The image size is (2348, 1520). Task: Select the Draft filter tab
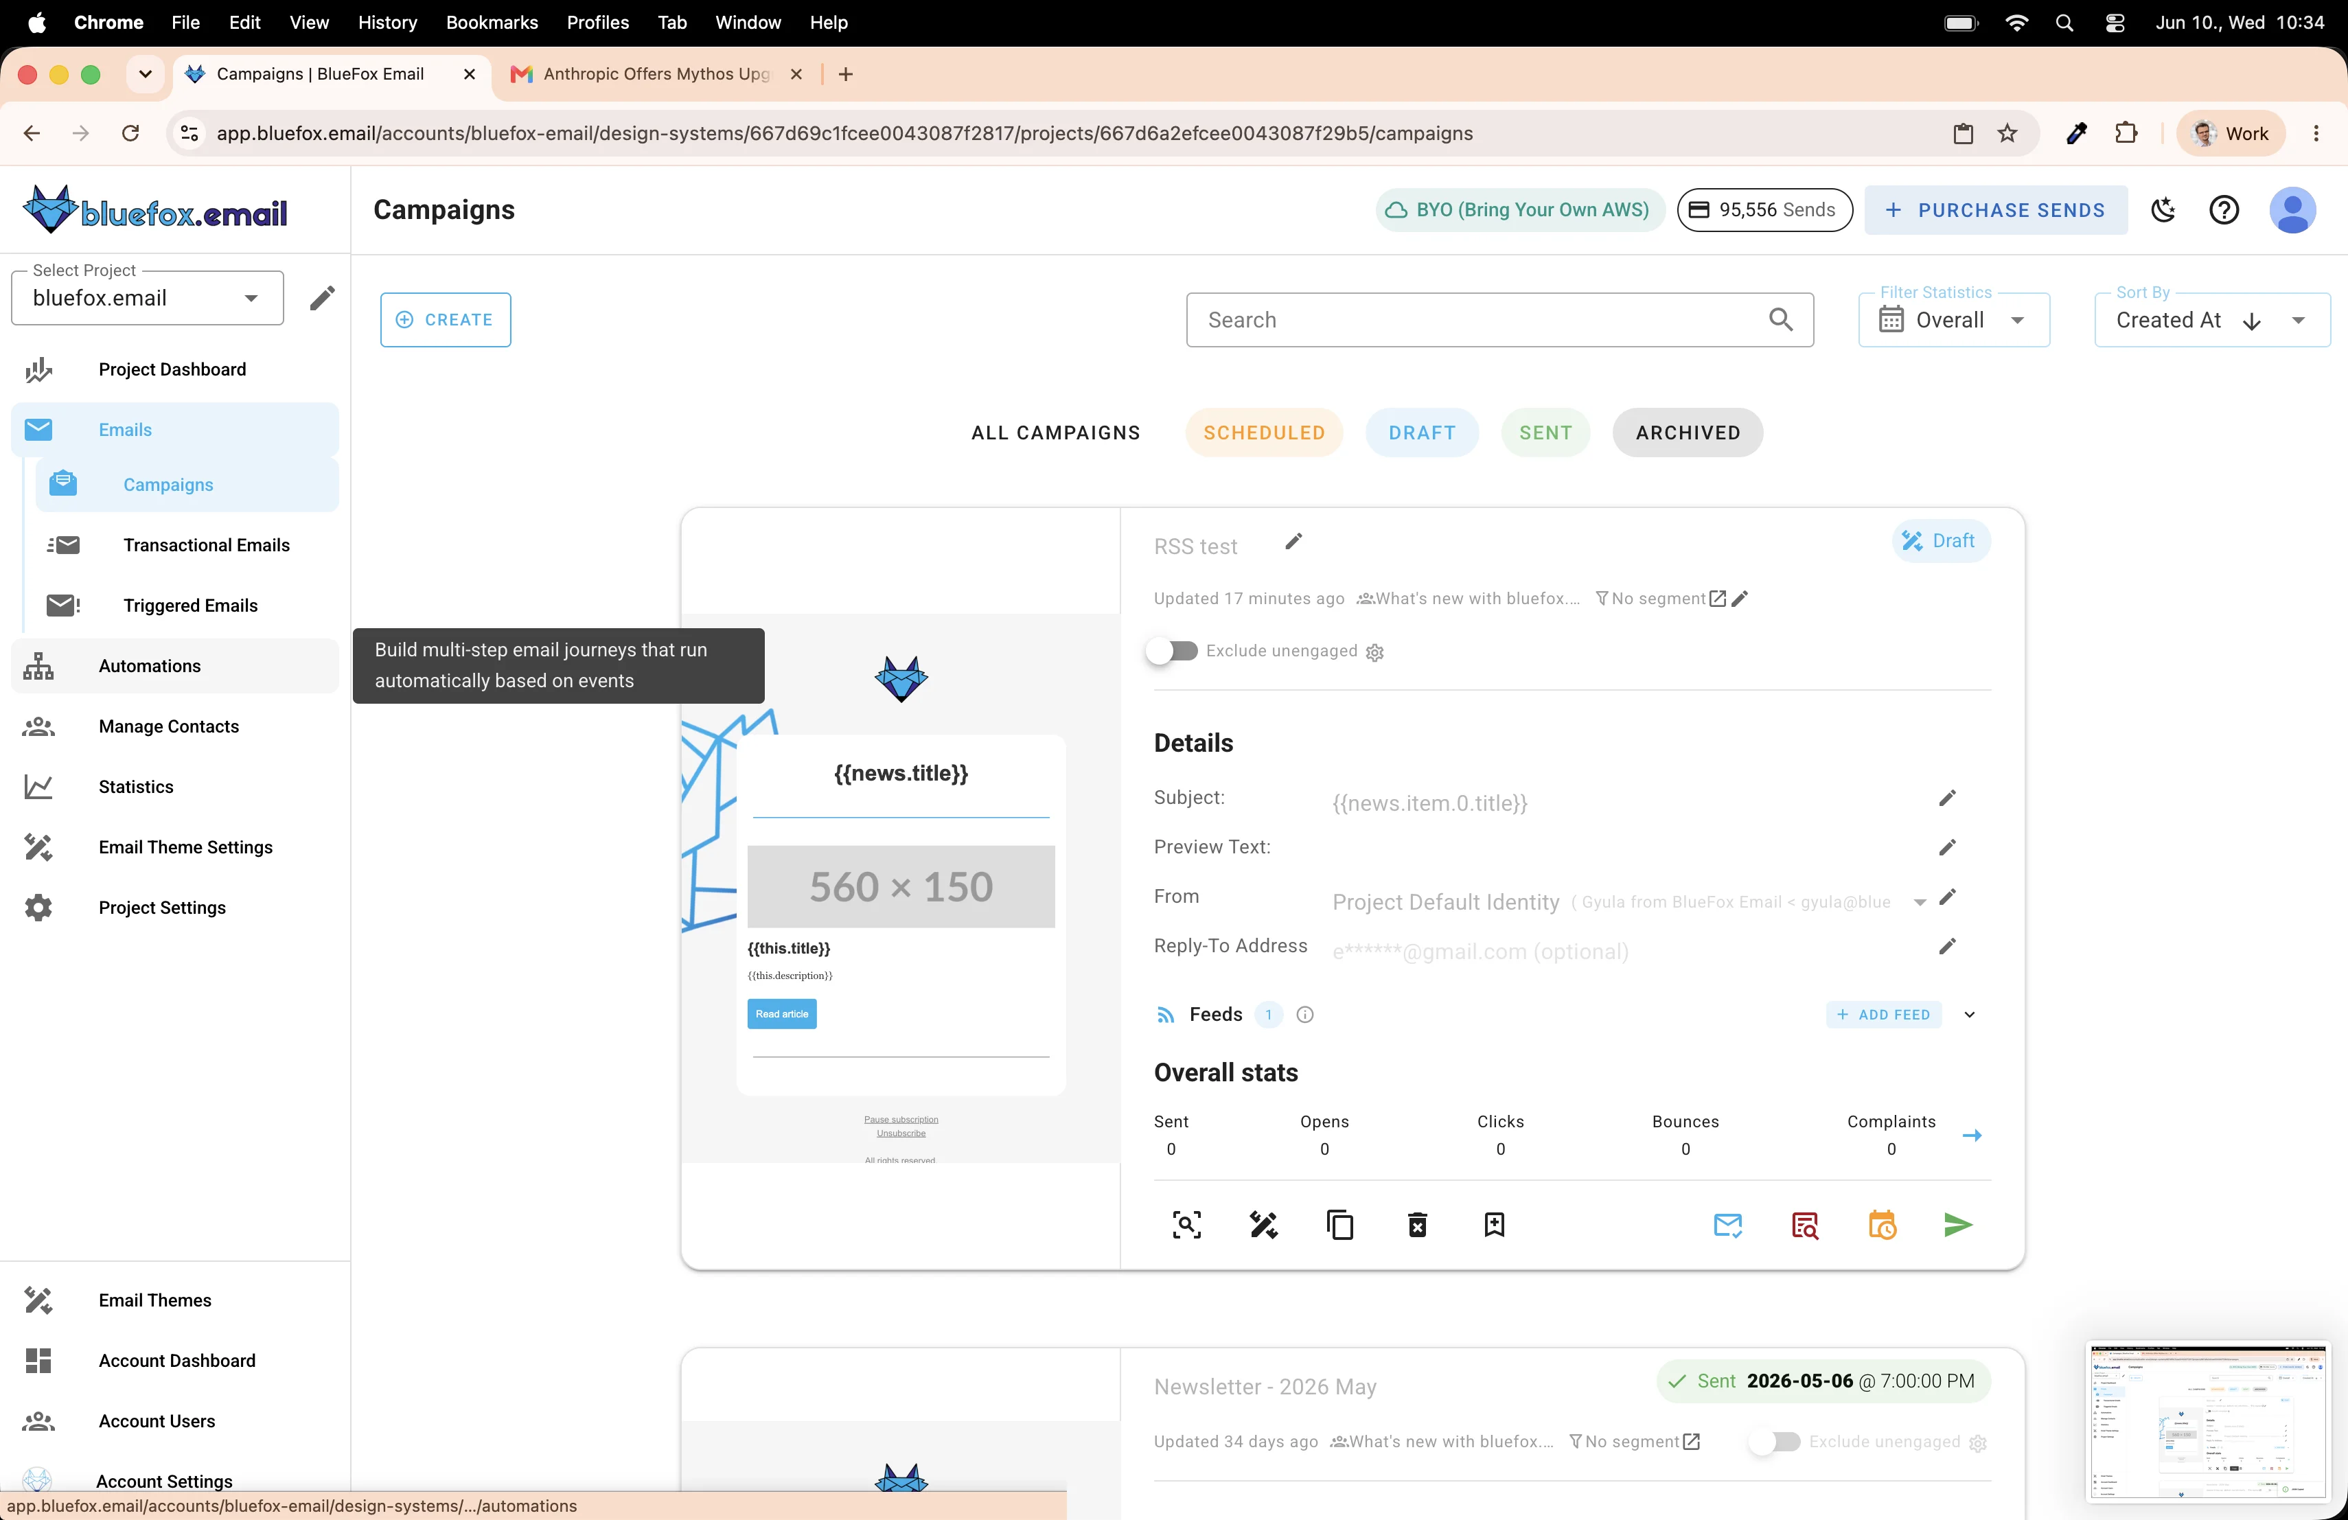pyautogui.click(x=1422, y=432)
